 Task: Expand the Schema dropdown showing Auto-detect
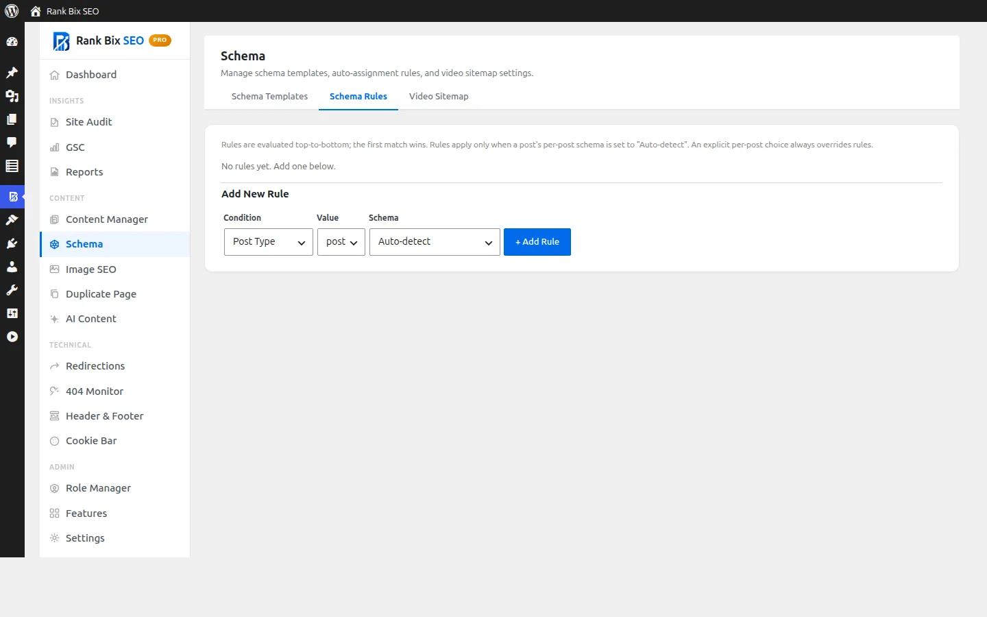tap(435, 242)
